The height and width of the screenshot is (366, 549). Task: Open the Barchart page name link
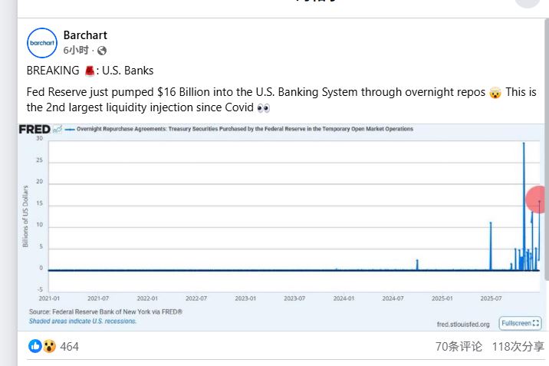85,35
